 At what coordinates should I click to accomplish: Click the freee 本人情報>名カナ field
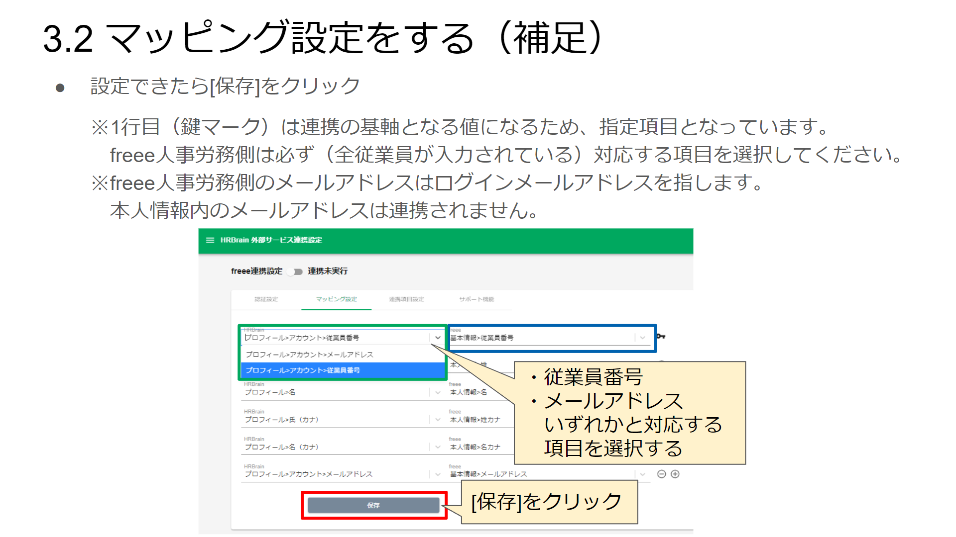[481, 447]
